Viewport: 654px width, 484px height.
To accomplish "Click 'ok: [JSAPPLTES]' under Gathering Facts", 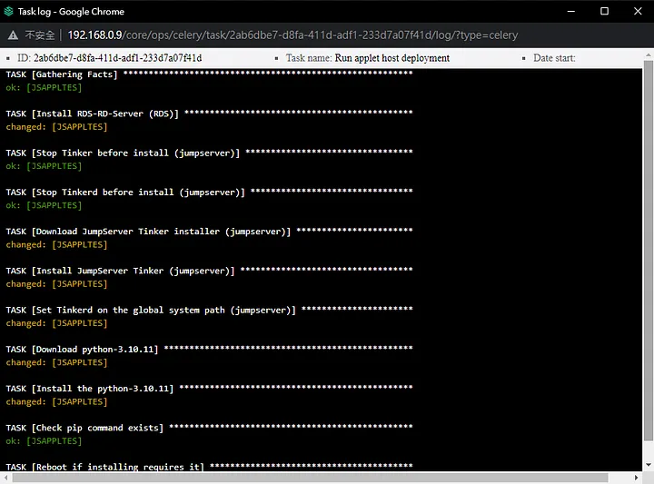I will click(44, 87).
